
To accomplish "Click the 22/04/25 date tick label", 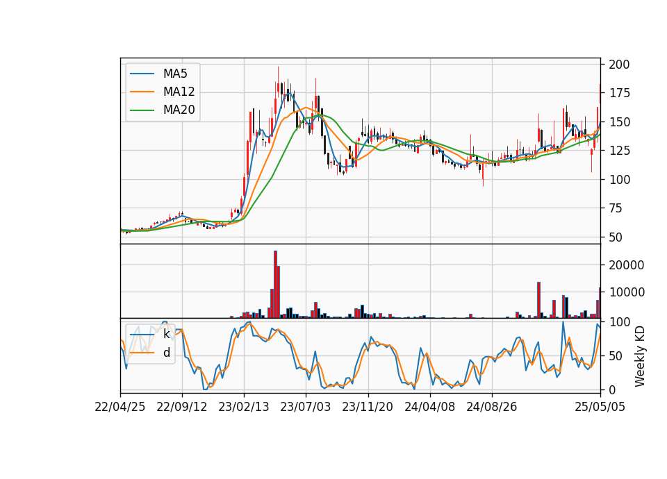I will (120, 407).
